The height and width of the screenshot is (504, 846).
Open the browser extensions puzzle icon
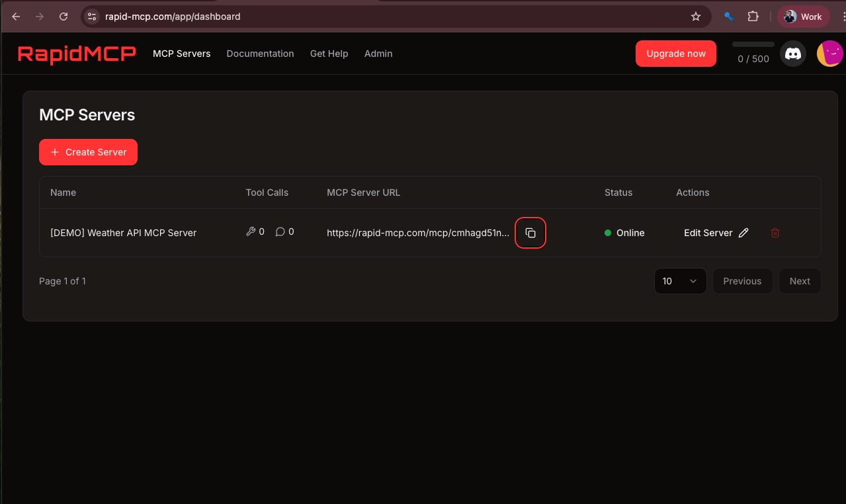[753, 16]
